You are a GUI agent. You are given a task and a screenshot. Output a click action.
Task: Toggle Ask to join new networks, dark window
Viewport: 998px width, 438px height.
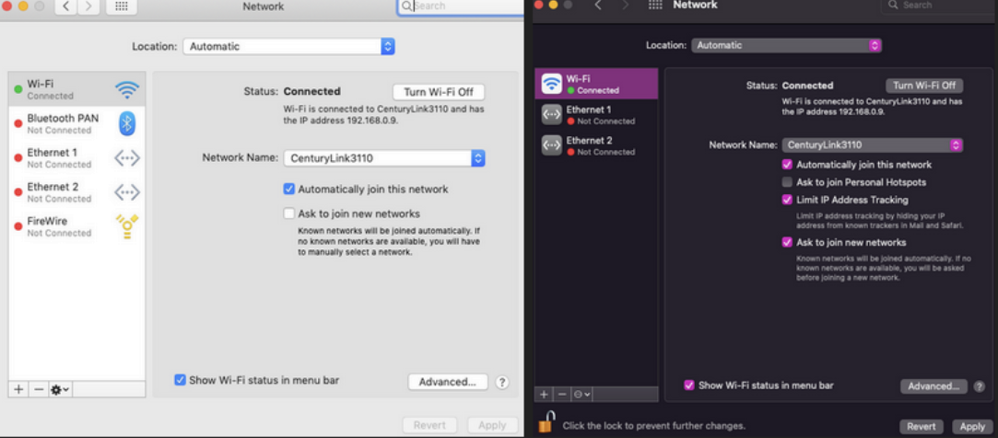point(787,242)
